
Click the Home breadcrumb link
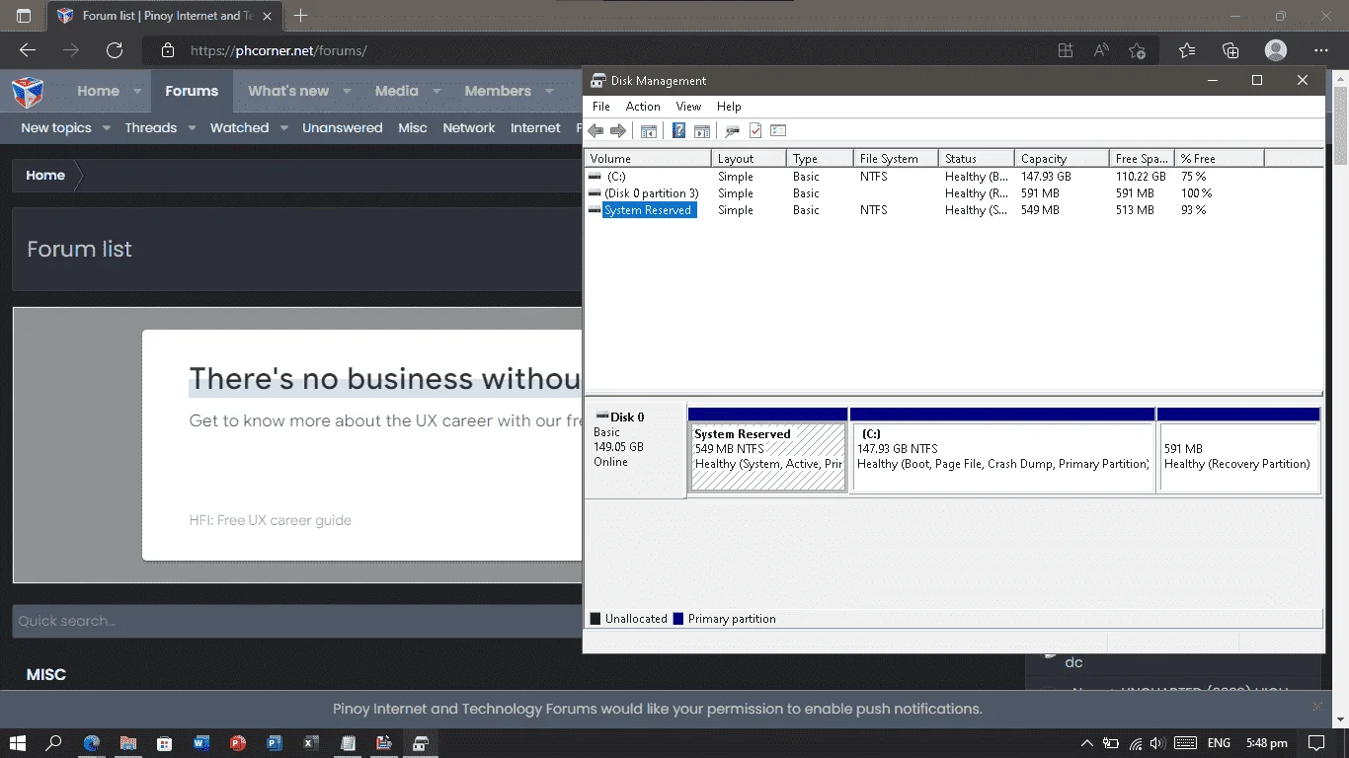coord(45,176)
